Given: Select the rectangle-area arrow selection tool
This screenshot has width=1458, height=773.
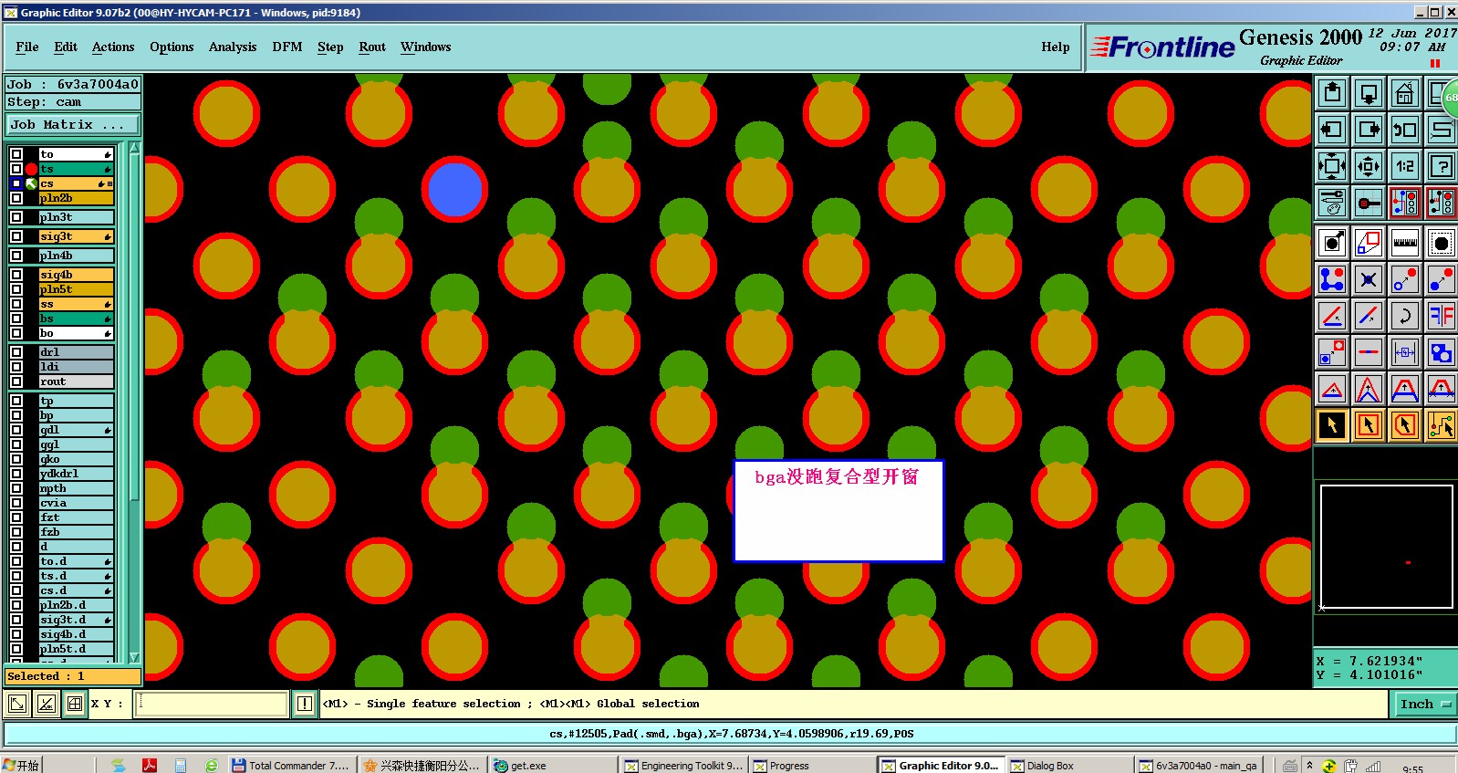Looking at the screenshot, I should [x=1369, y=425].
